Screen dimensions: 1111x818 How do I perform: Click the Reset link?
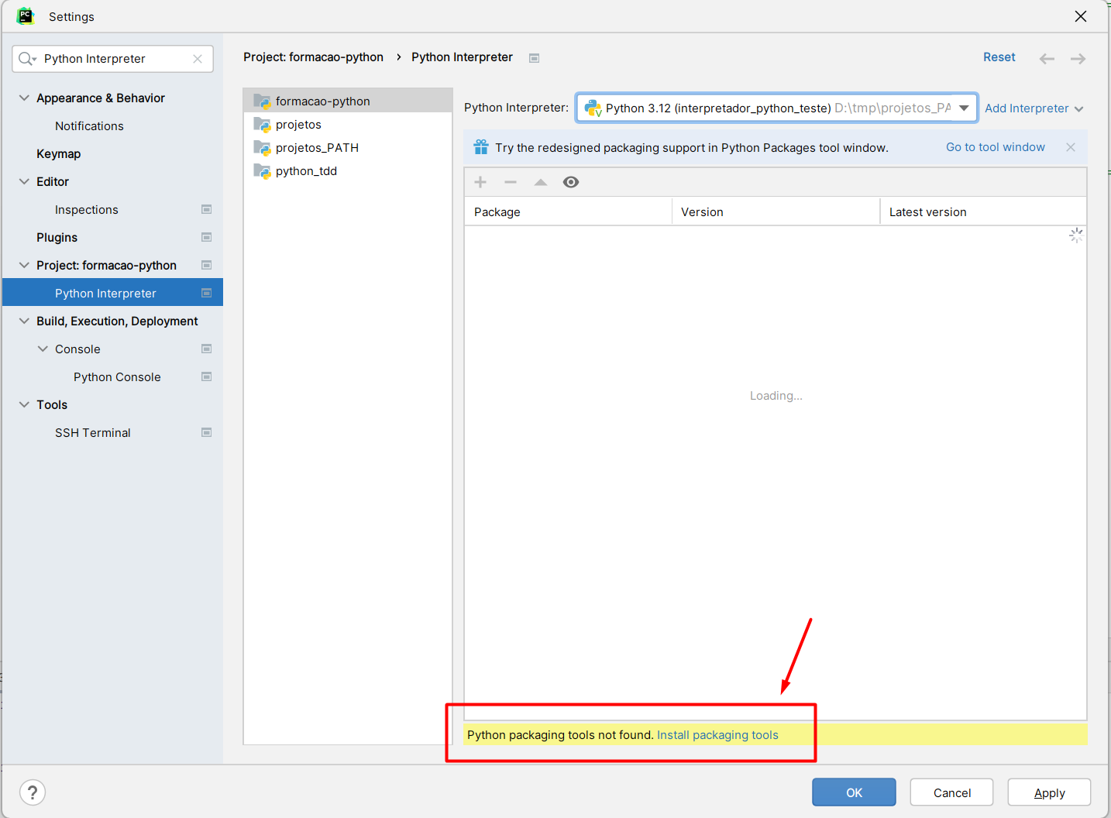[x=999, y=57]
